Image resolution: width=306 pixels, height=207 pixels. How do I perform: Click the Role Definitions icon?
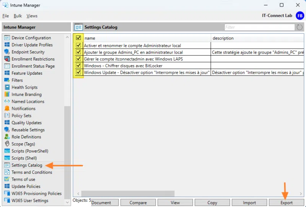click(x=7, y=137)
